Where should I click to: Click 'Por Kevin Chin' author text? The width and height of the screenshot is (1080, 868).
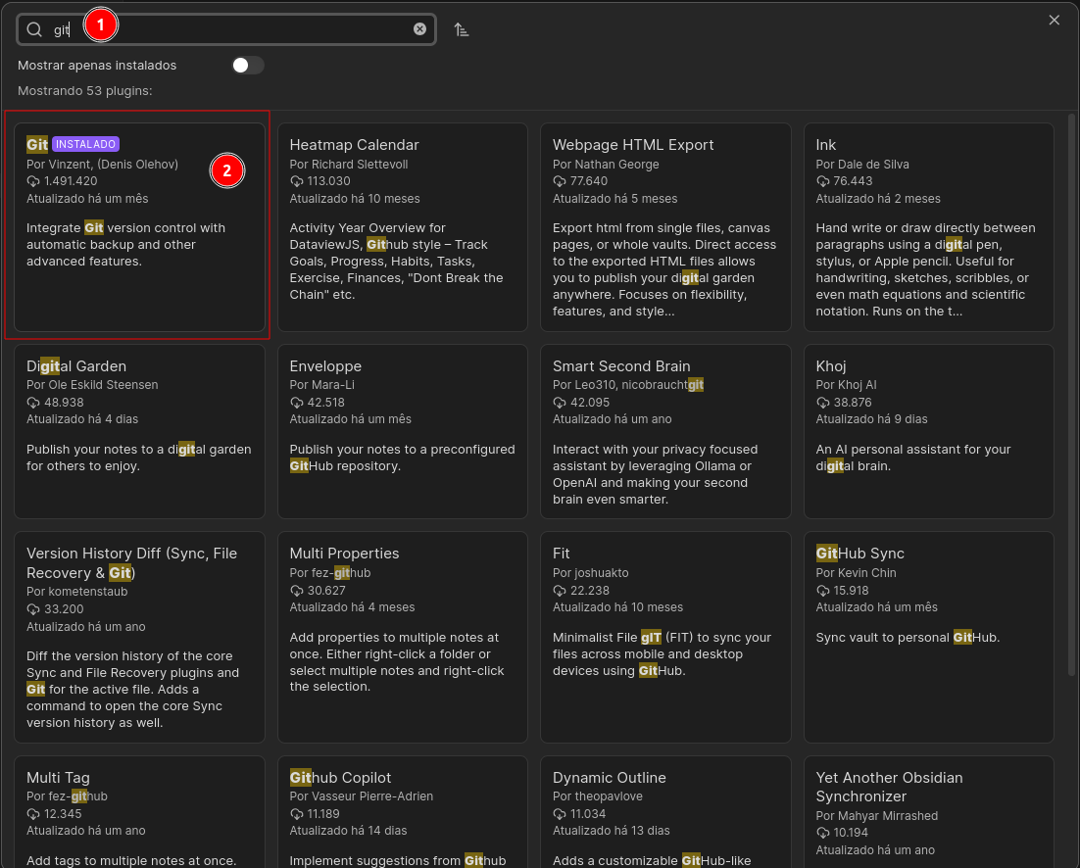(857, 573)
